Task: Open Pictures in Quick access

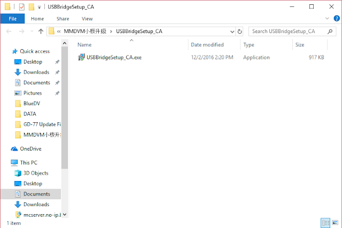Action: pyautogui.click(x=33, y=93)
